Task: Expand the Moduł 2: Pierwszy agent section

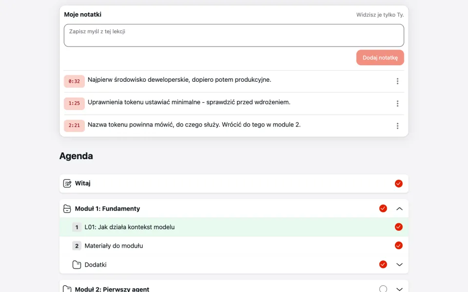Action: tap(399, 289)
